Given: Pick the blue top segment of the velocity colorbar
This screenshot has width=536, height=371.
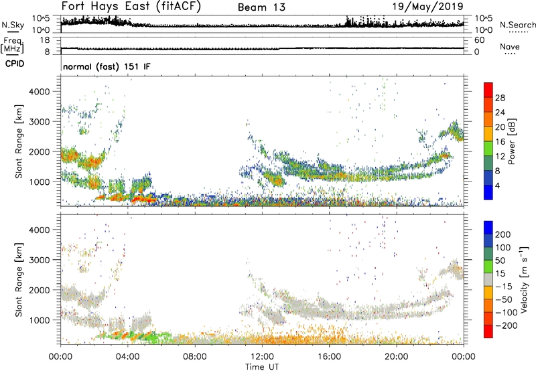Looking at the screenshot, I should click(x=488, y=228).
